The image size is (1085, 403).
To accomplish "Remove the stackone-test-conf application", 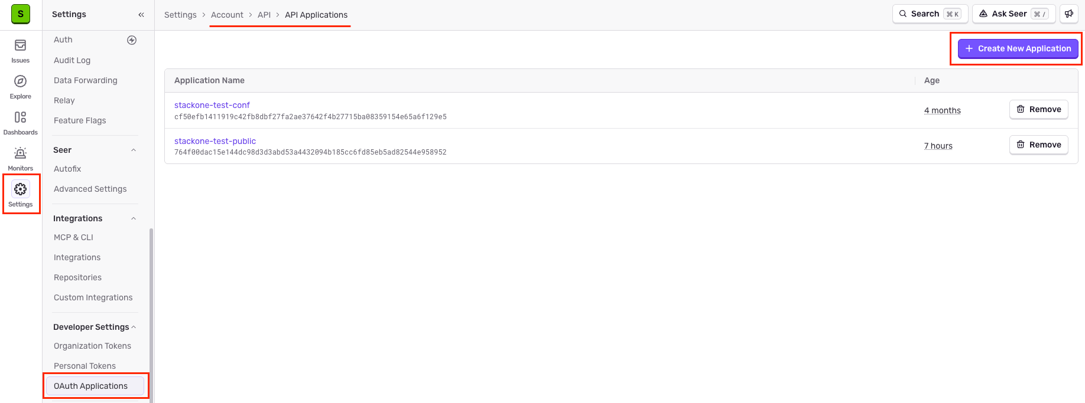I will [x=1039, y=109].
